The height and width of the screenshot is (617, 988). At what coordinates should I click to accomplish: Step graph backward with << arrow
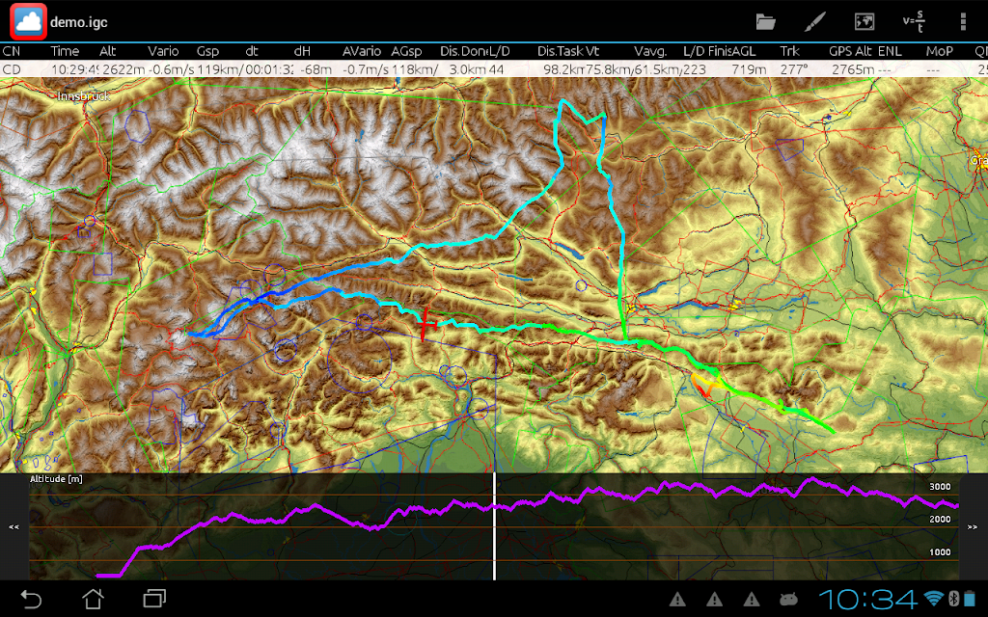coord(14,527)
